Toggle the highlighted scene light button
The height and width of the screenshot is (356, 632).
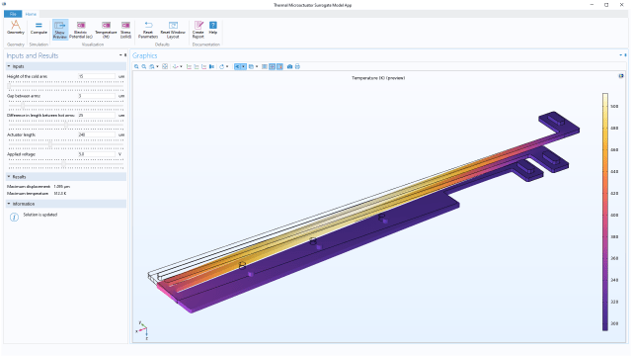[x=237, y=66]
